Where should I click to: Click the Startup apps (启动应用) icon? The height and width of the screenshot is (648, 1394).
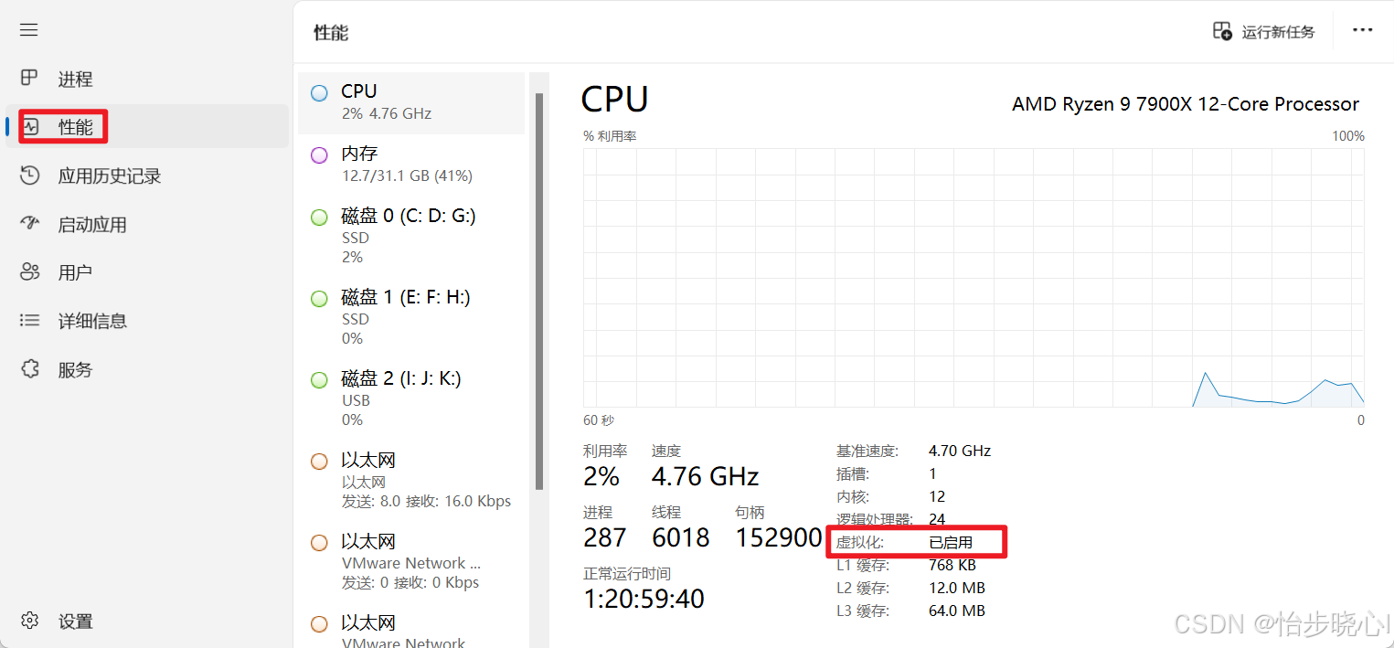29,224
